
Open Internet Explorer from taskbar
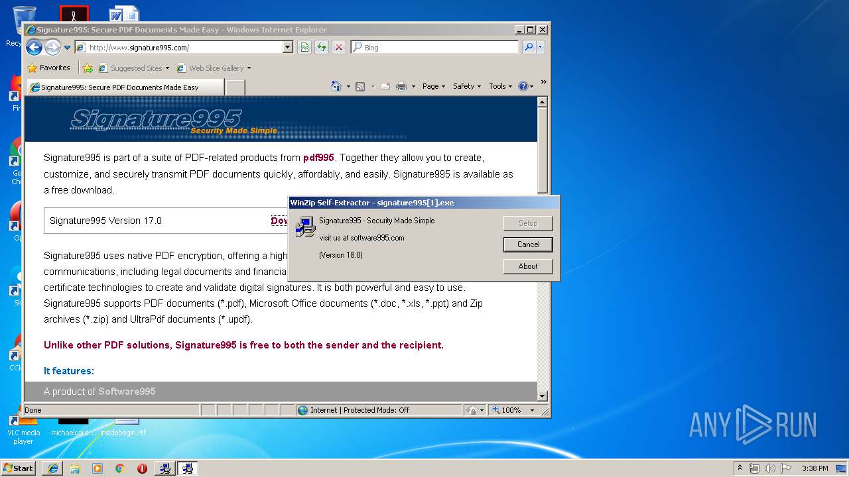(x=53, y=468)
